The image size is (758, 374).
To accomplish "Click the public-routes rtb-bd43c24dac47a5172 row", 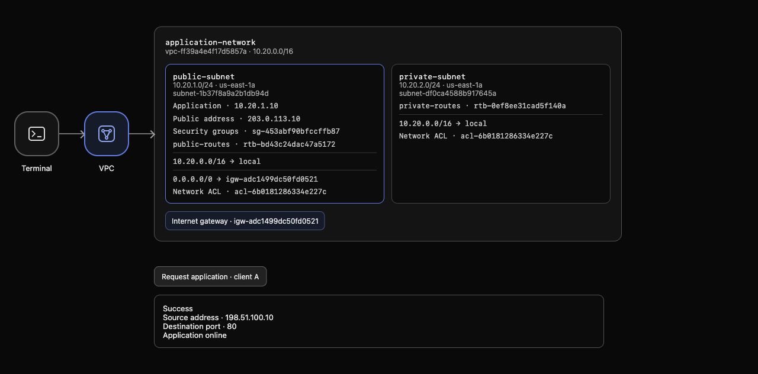I will [254, 144].
